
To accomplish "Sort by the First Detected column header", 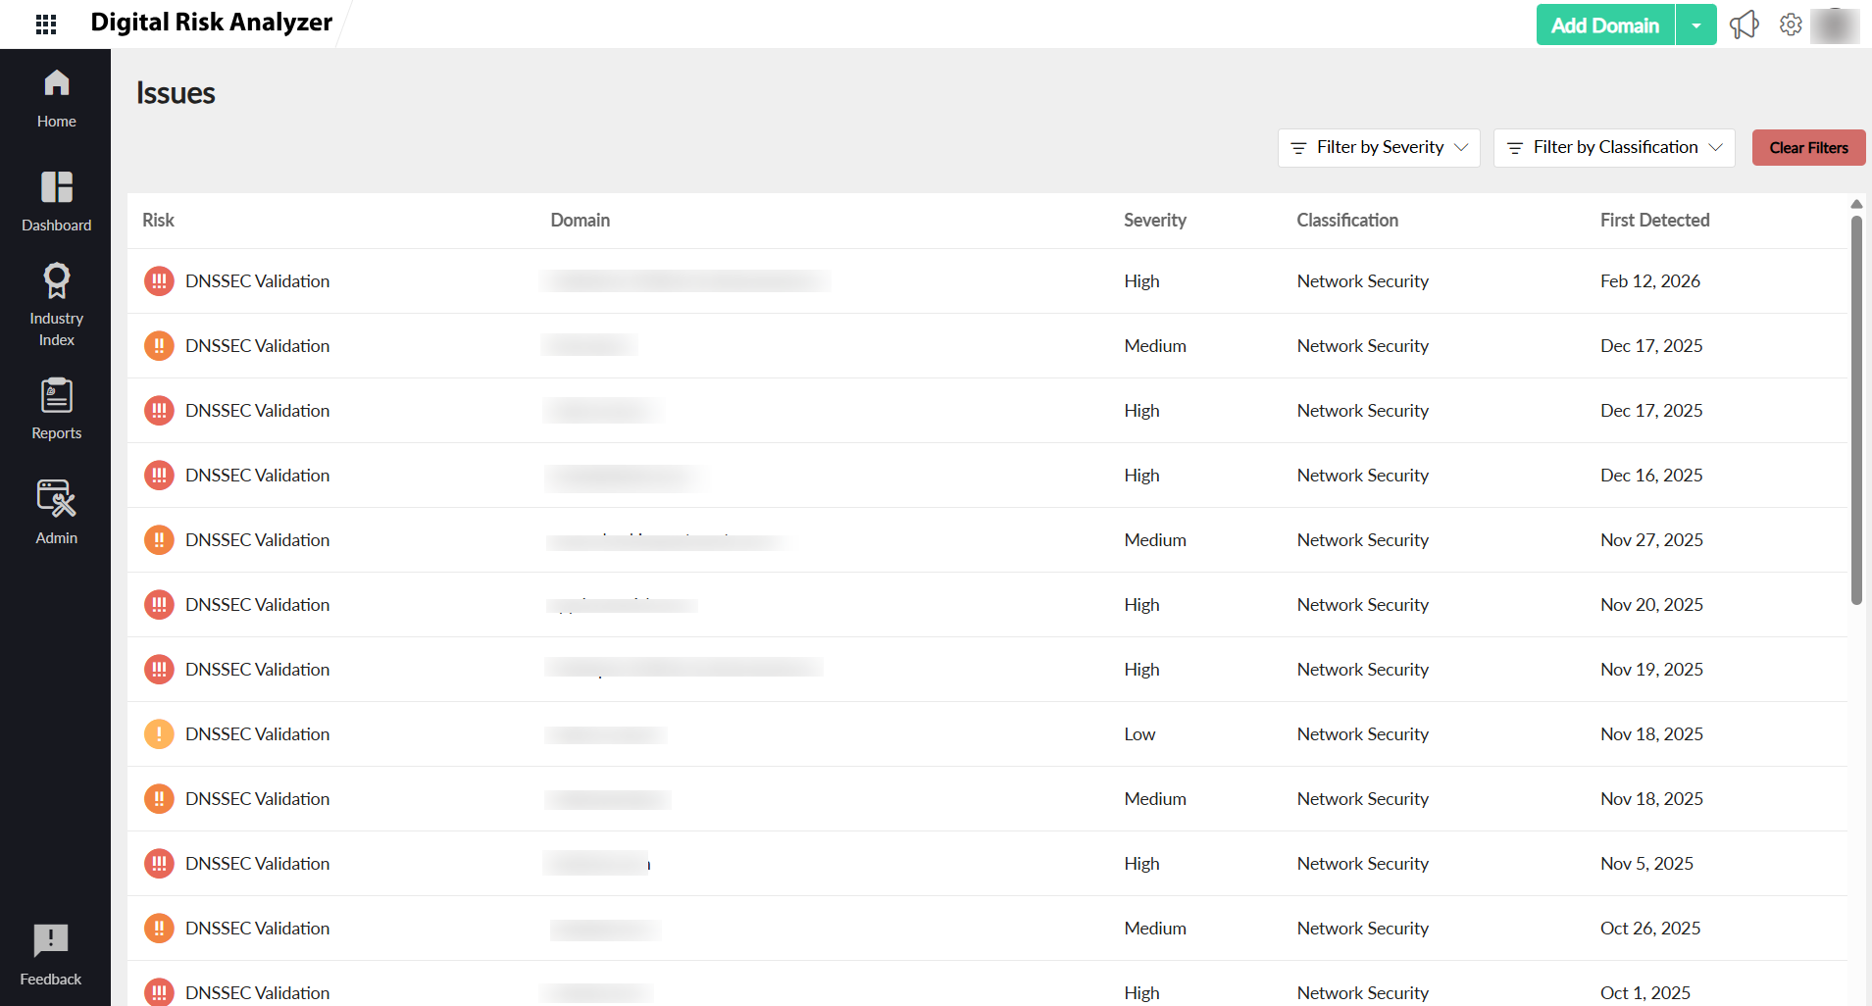I will coord(1654,221).
